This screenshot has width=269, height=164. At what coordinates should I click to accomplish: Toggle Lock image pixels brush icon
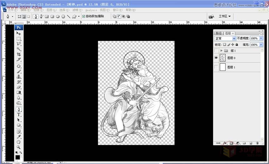228,45
